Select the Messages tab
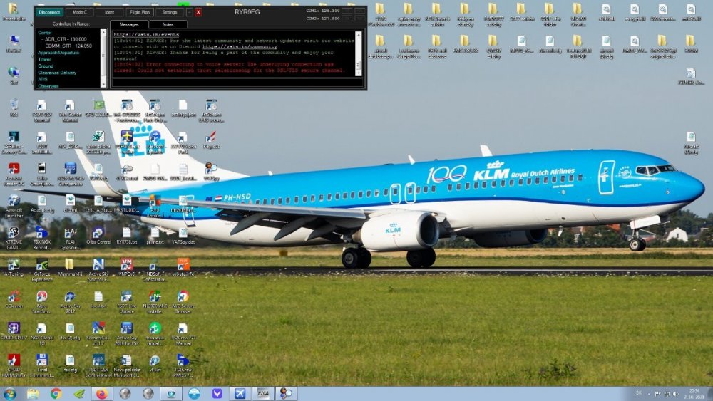 tap(129, 25)
